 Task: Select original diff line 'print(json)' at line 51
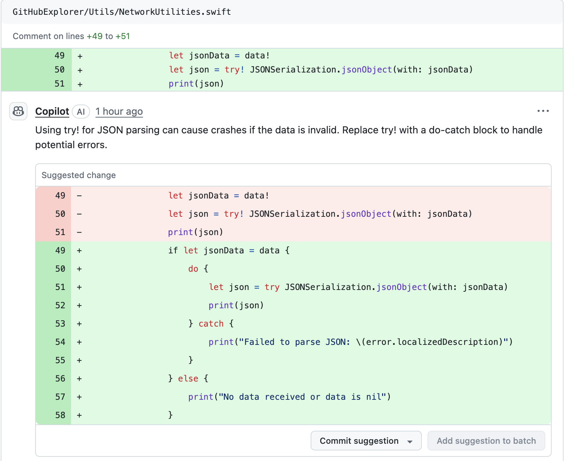pyautogui.click(x=282, y=84)
